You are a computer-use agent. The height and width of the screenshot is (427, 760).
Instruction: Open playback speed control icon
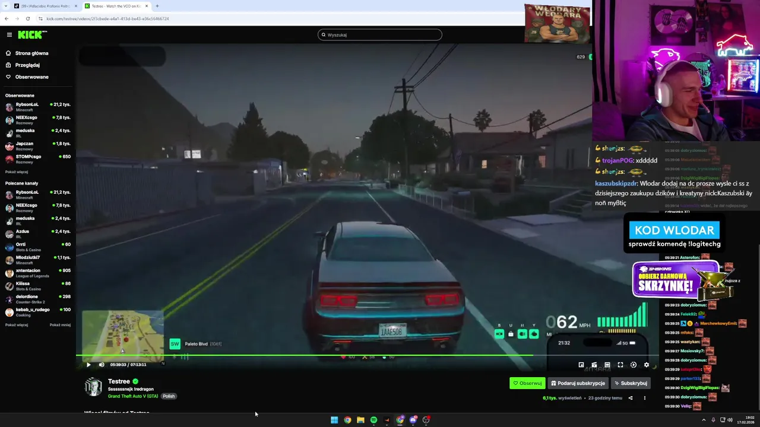634,365
